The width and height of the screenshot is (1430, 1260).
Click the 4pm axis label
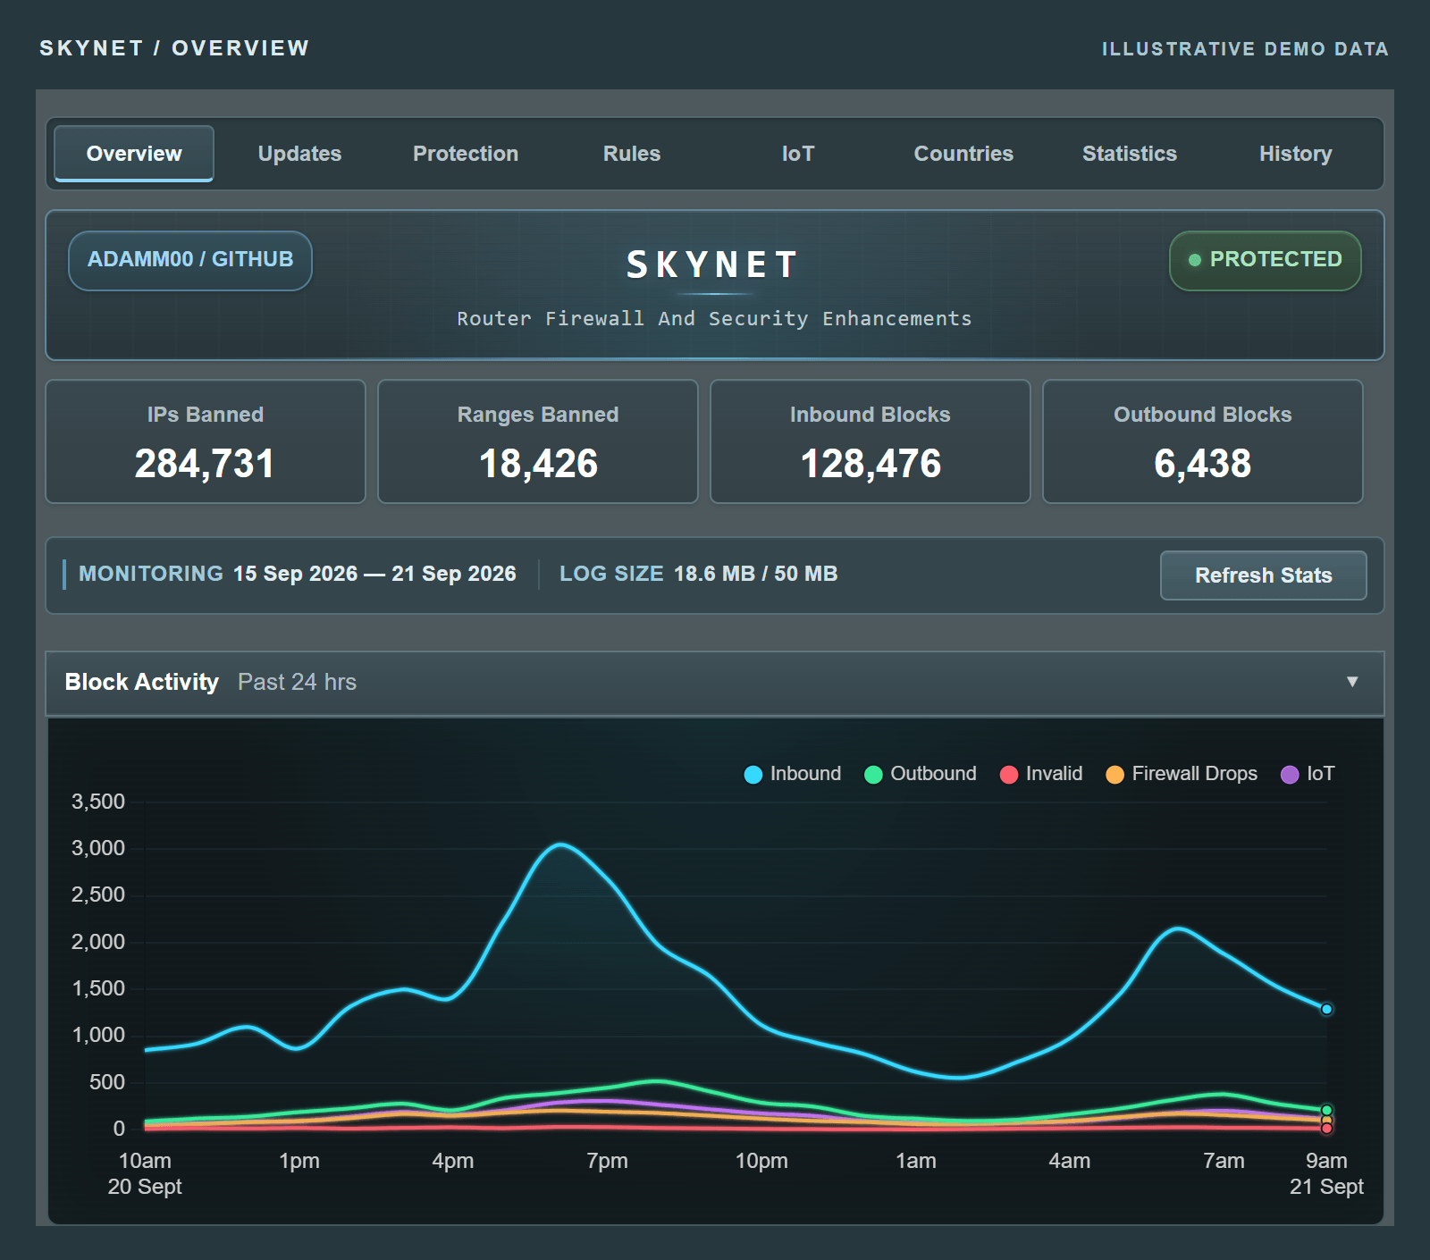[x=453, y=1161]
